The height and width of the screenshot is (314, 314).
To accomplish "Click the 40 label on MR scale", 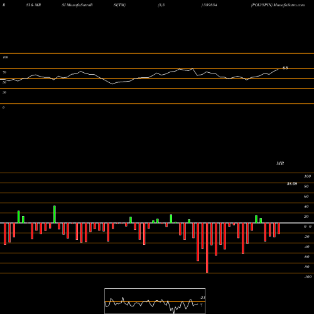I will [x=306, y=207].
